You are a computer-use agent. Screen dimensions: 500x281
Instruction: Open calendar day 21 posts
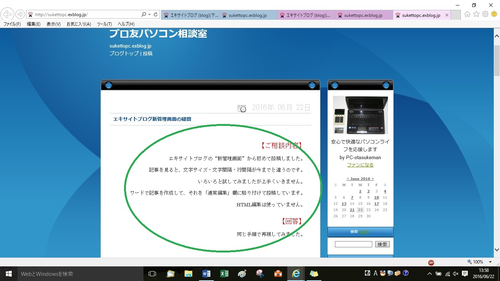point(352,210)
